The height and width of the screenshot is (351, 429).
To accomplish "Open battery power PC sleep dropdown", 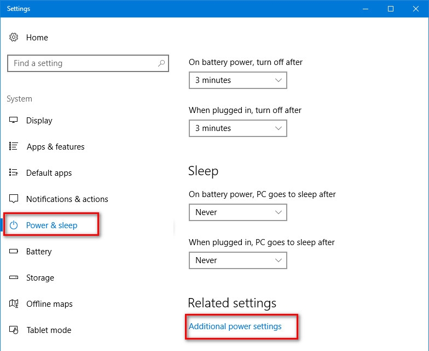I will pos(237,212).
